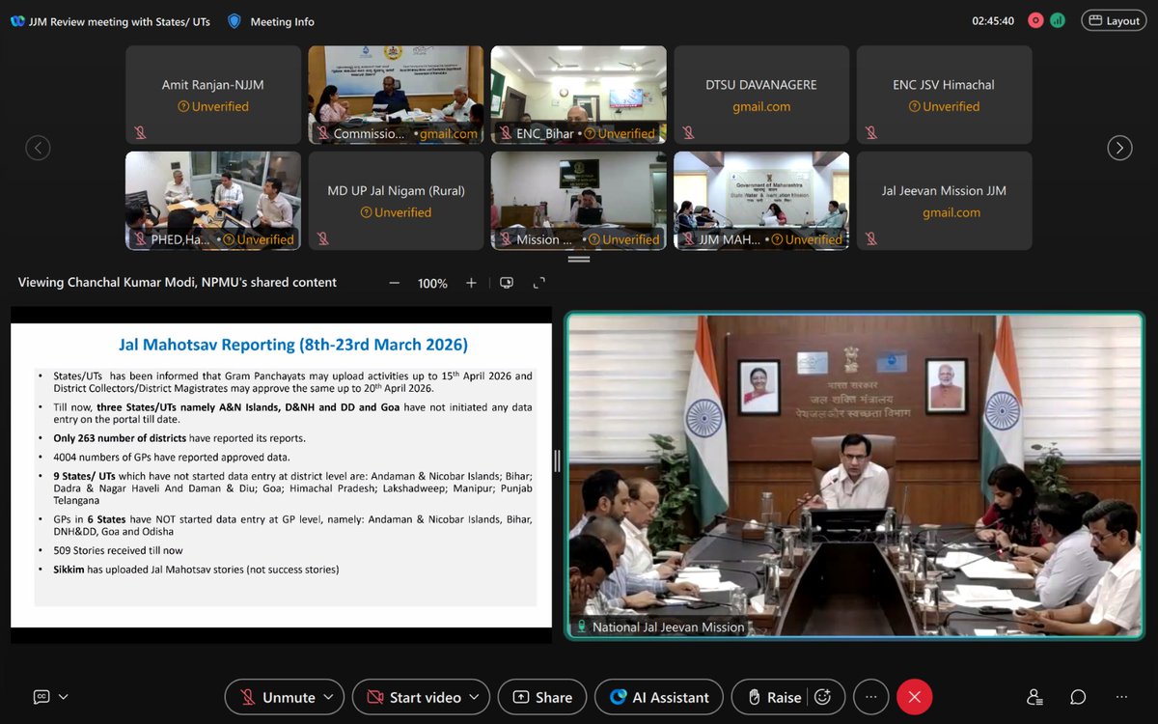The height and width of the screenshot is (724, 1158).
Task: Open the reactions emoji picker
Action: pos(823,697)
